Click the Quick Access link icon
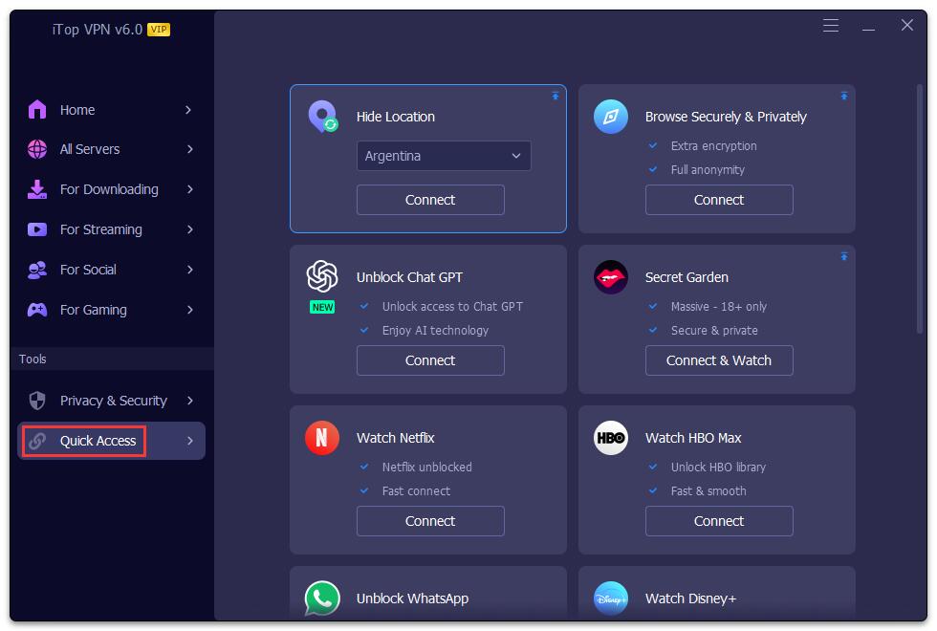 coord(37,441)
